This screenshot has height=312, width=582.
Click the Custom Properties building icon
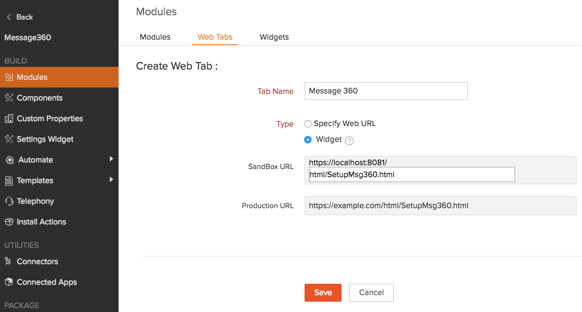tap(9, 118)
